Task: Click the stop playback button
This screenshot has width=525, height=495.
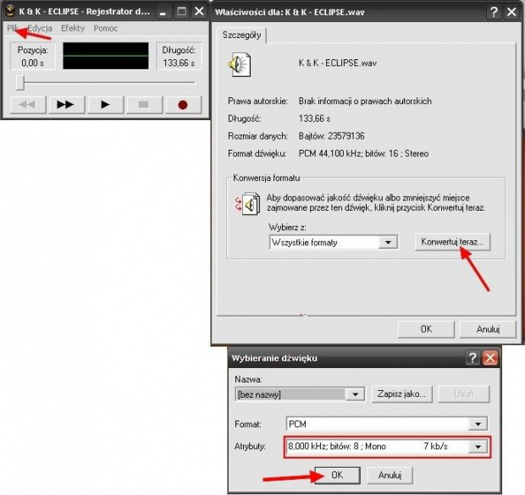Action: pyautogui.click(x=144, y=105)
